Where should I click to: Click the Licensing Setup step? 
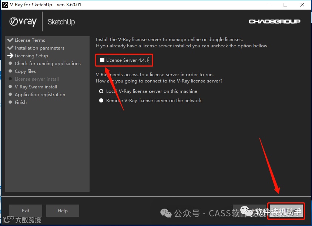[31, 56]
